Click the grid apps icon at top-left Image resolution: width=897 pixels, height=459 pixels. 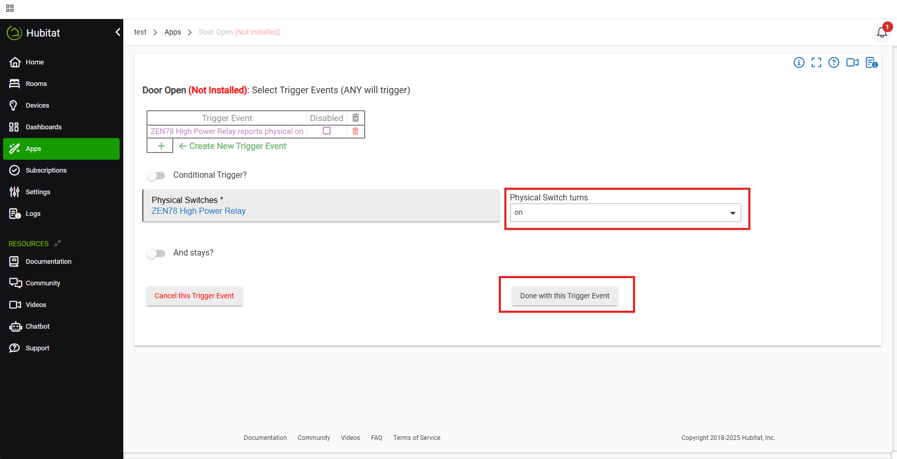click(10, 8)
